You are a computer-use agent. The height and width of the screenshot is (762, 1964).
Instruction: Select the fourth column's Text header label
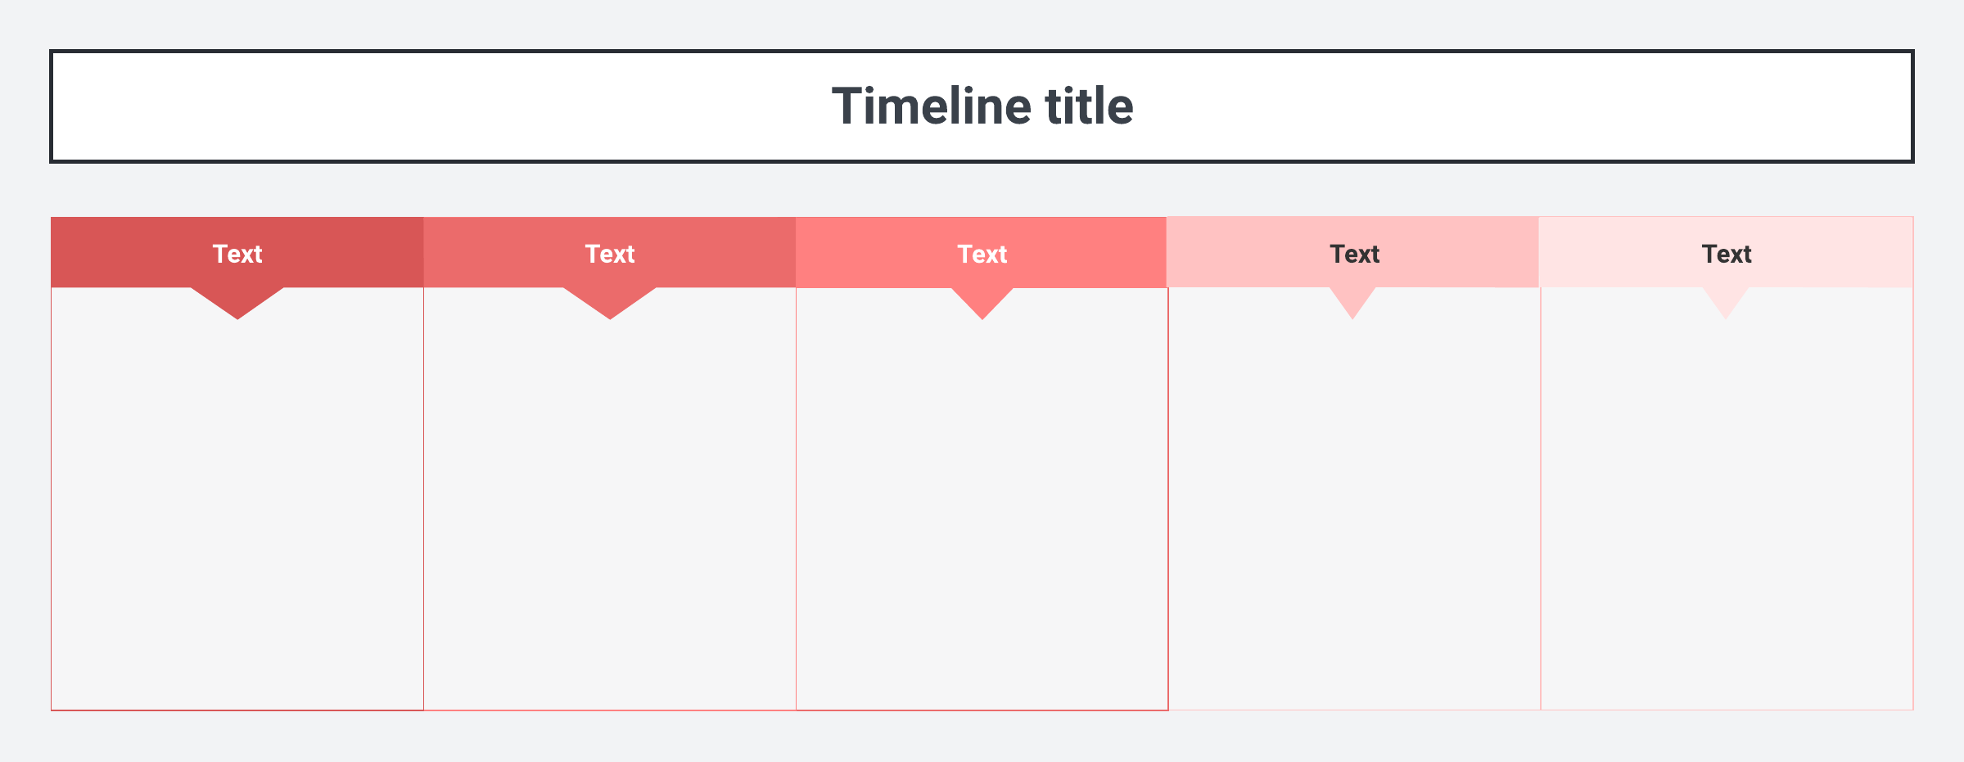point(1354,254)
